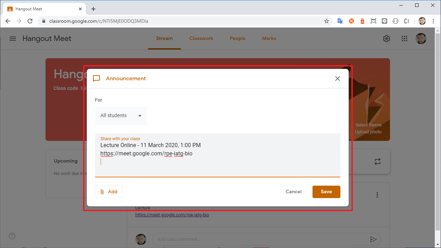441x248 pixels.
Task: Click the reuse post icon
Action: click(x=378, y=162)
